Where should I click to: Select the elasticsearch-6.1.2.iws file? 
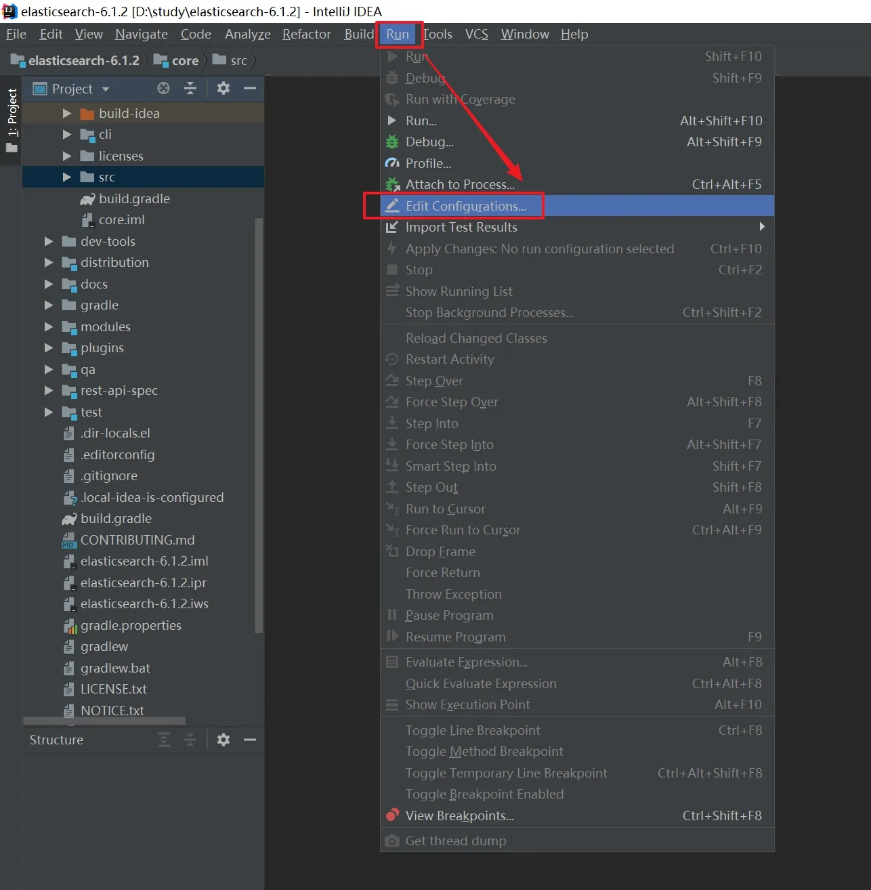click(x=144, y=603)
